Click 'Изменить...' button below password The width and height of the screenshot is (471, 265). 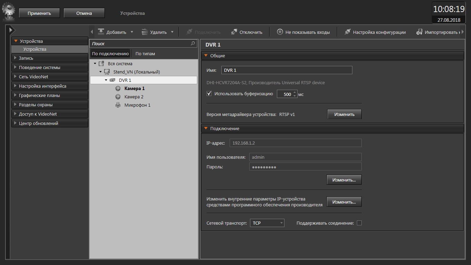coord(344,180)
